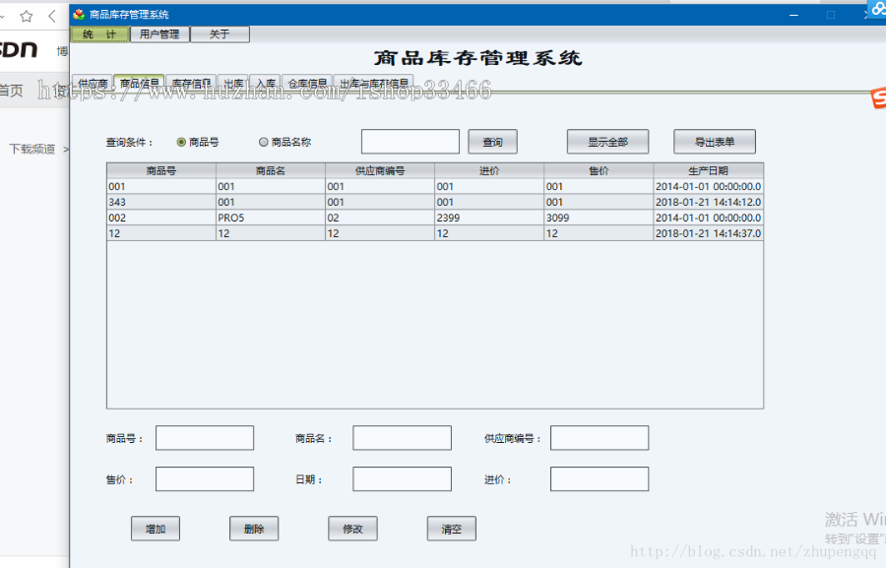Open the 统计 menu

pyautogui.click(x=98, y=32)
